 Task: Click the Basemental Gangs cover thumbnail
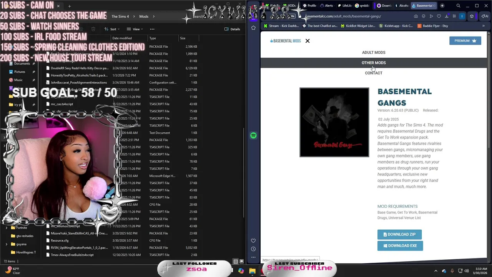click(x=334, y=122)
